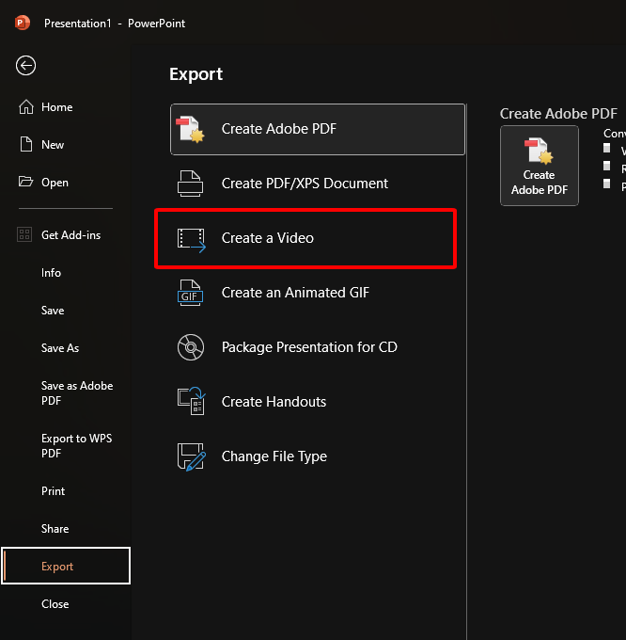Image resolution: width=626 pixels, height=640 pixels.
Task: Select Package Presentation for CD
Action: coord(318,347)
